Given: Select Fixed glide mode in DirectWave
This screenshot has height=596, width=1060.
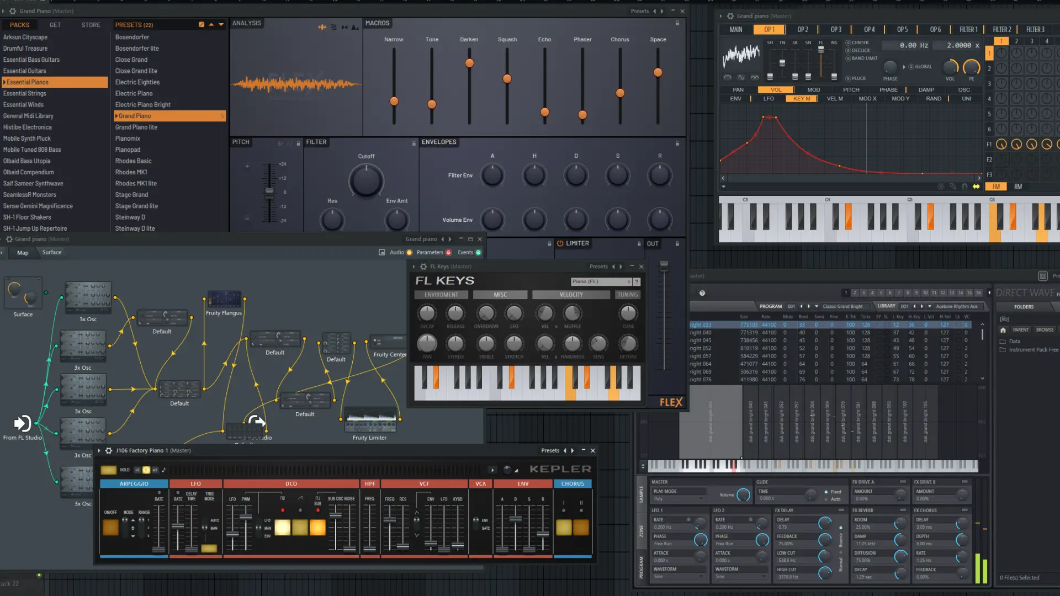Looking at the screenshot, I should point(833,492).
